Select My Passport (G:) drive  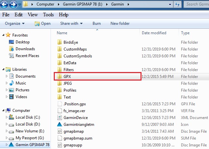pyautogui.click(x=26, y=138)
